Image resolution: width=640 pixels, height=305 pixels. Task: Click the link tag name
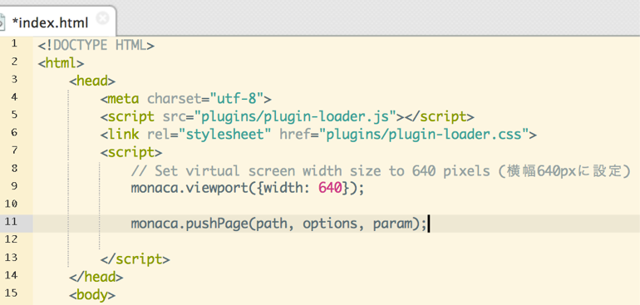pos(124,135)
